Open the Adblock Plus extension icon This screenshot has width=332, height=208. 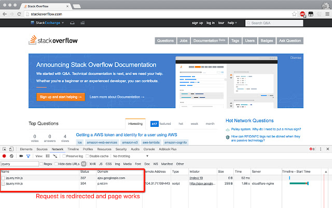pyautogui.click(x=302, y=14)
